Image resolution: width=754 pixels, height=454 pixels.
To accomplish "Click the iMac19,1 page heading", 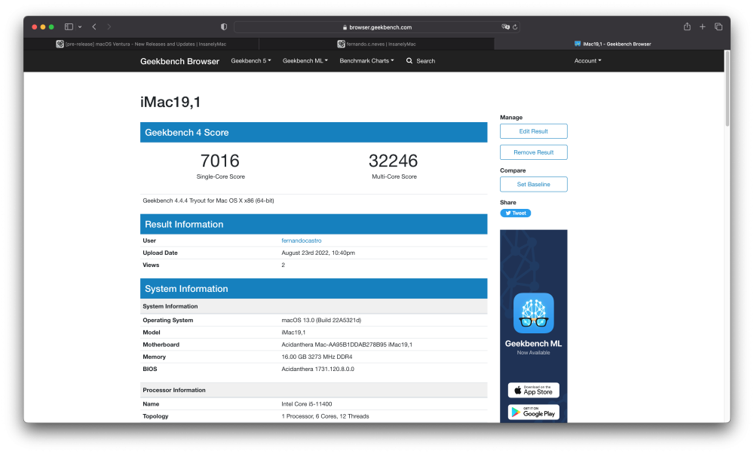I will [x=170, y=102].
